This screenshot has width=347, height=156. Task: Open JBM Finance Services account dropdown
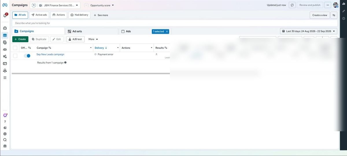tap(55, 5)
